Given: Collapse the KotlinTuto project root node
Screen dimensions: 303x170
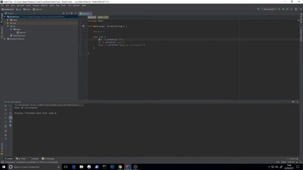Looking at the screenshot, I should [x=5, y=17].
